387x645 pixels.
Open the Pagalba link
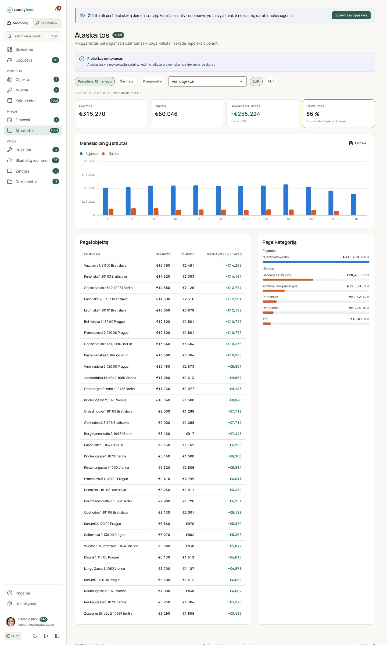pyautogui.click(x=33, y=593)
